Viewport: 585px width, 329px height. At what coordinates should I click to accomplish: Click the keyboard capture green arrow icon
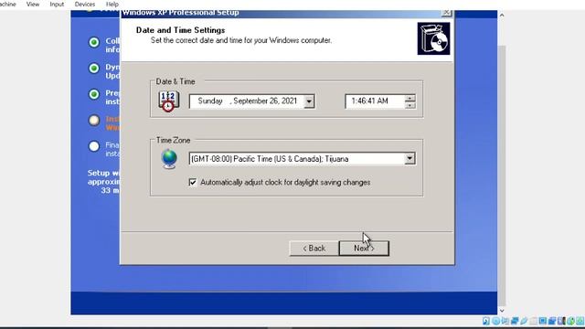580,321
